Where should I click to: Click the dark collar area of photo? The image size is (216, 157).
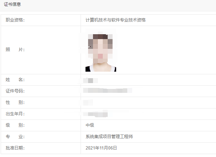click(88, 69)
